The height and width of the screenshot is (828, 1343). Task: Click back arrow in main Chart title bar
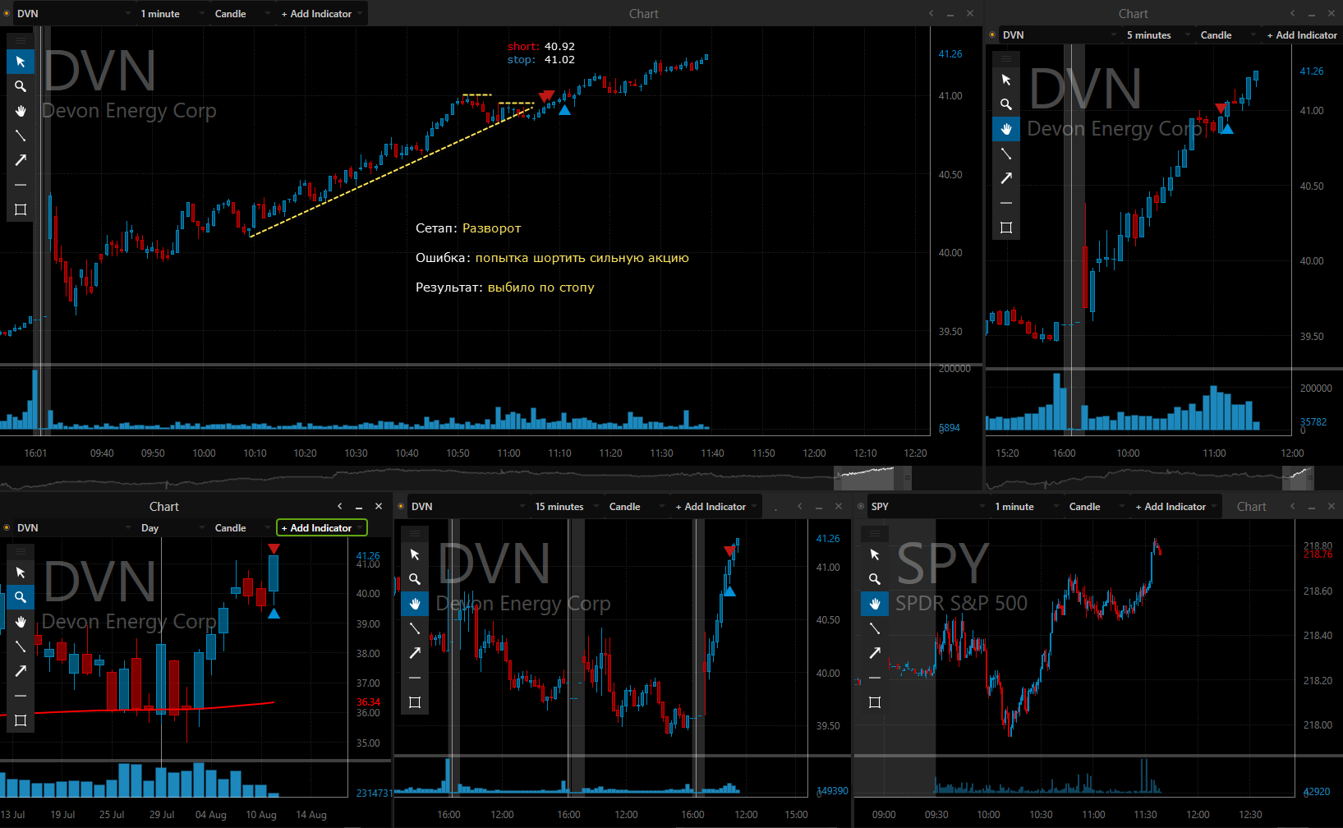(931, 14)
